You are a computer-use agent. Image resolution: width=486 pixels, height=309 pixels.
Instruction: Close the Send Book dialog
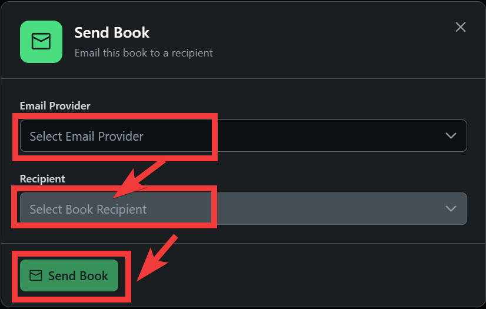pyautogui.click(x=461, y=27)
